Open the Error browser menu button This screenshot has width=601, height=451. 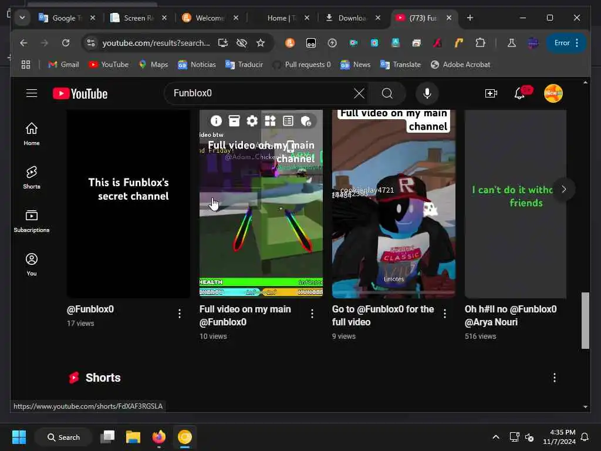coord(566,43)
